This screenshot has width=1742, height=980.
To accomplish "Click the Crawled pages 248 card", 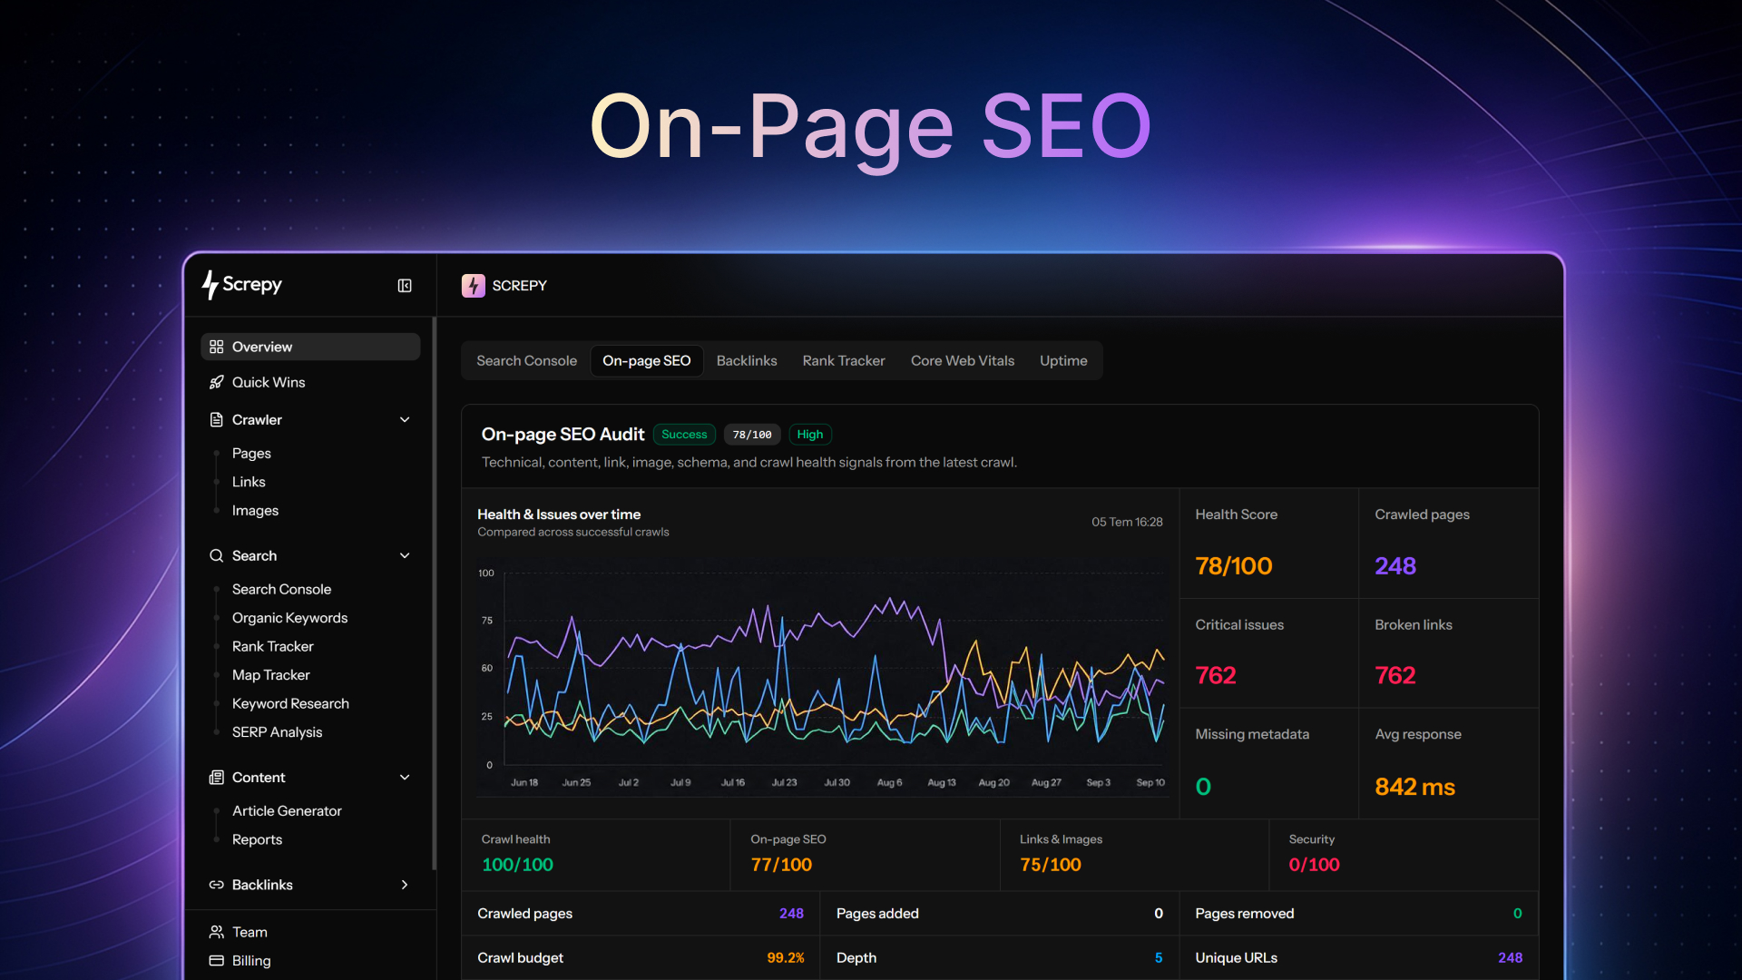I will (x=1448, y=543).
